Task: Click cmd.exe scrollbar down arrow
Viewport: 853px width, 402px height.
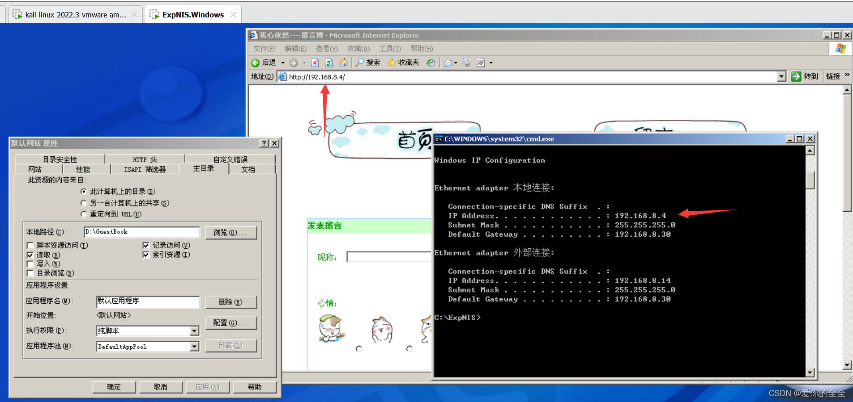Action: (810, 372)
